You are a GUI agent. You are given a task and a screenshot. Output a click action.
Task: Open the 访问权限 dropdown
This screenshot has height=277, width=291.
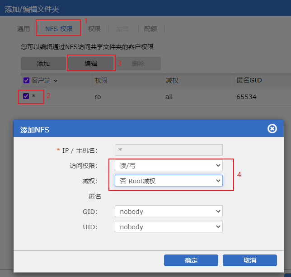coord(169,166)
